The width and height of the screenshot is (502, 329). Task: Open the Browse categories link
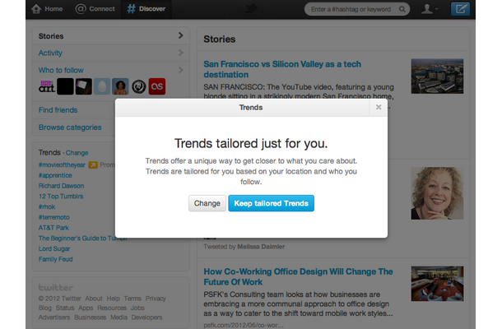[x=70, y=127]
